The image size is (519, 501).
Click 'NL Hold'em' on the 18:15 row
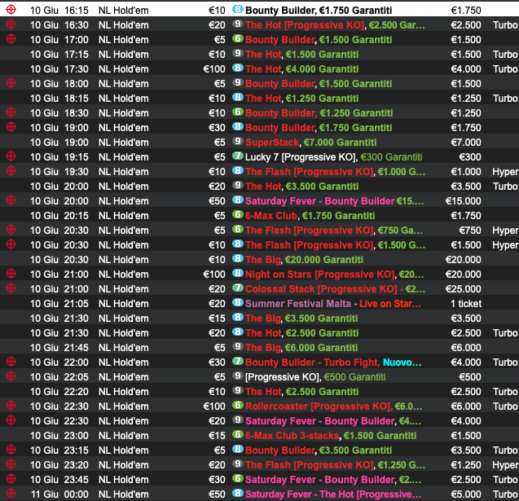point(124,99)
